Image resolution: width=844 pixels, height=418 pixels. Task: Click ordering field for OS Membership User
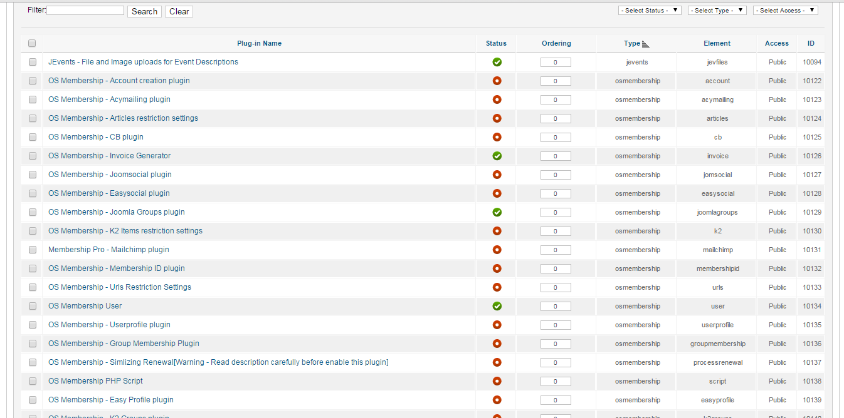(x=556, y=306)
